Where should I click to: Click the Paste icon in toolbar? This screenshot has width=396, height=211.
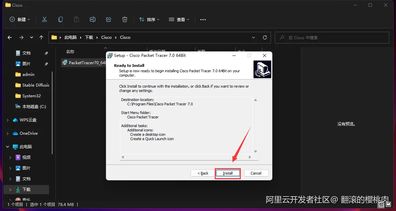click(x=77, y=19)
